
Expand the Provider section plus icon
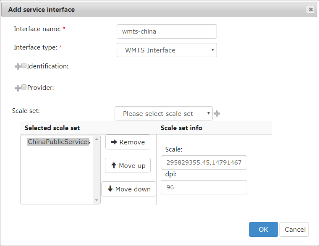coord(17,88)
